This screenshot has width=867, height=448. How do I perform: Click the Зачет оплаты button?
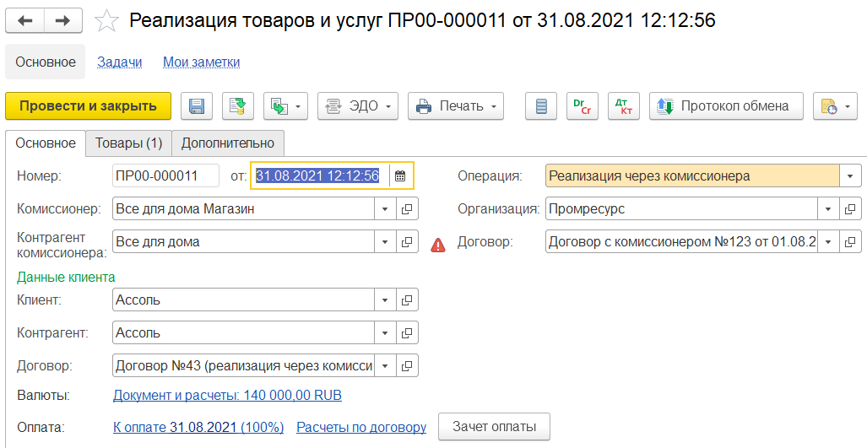click(x=494, y=427)
